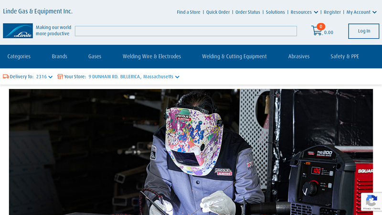382x215 pixels.
Task: Expand the Resources dropdown
Action: [x=304, y=12]
